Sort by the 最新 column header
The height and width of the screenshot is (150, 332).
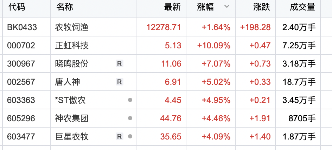tap(172, 7)
